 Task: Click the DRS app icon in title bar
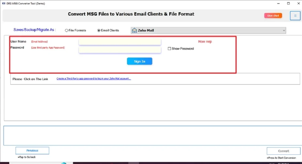click(x=4, y=4)
